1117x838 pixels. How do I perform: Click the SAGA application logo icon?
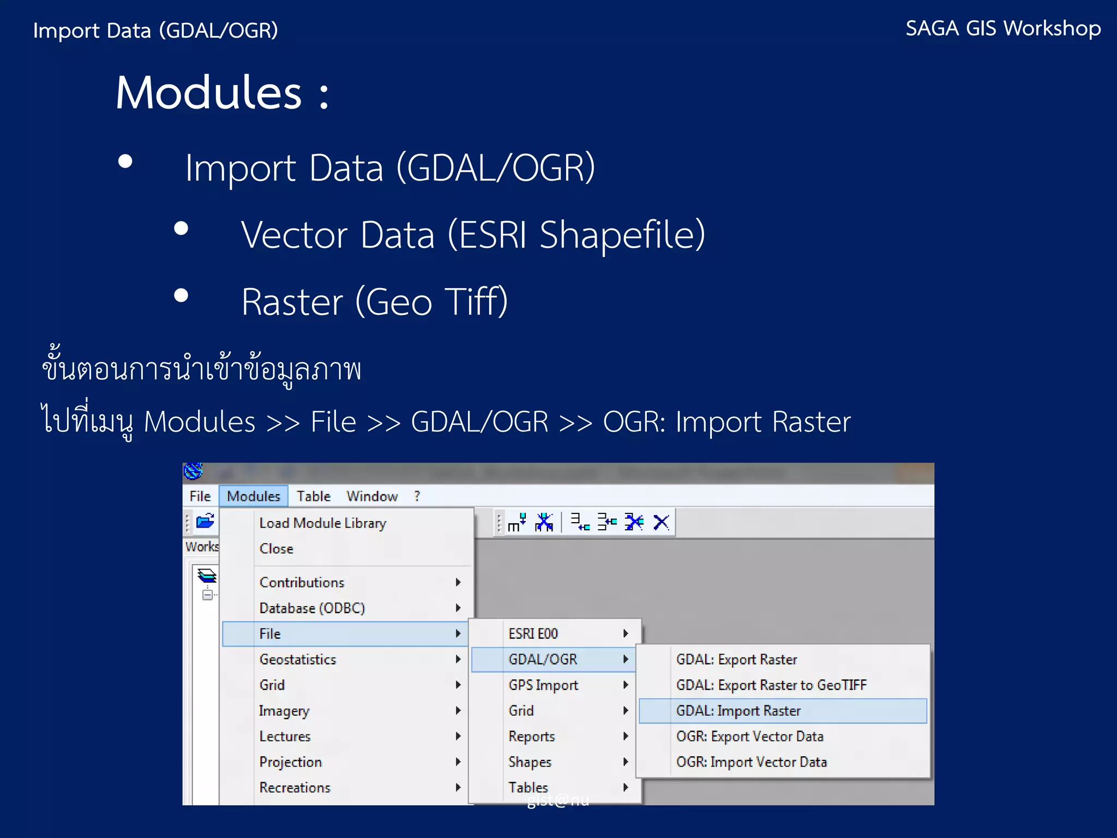(x=193, y=471)
